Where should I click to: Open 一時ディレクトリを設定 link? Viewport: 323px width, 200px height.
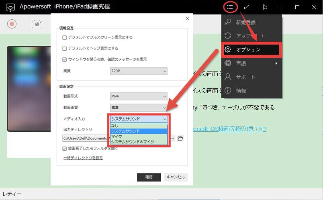83,158
